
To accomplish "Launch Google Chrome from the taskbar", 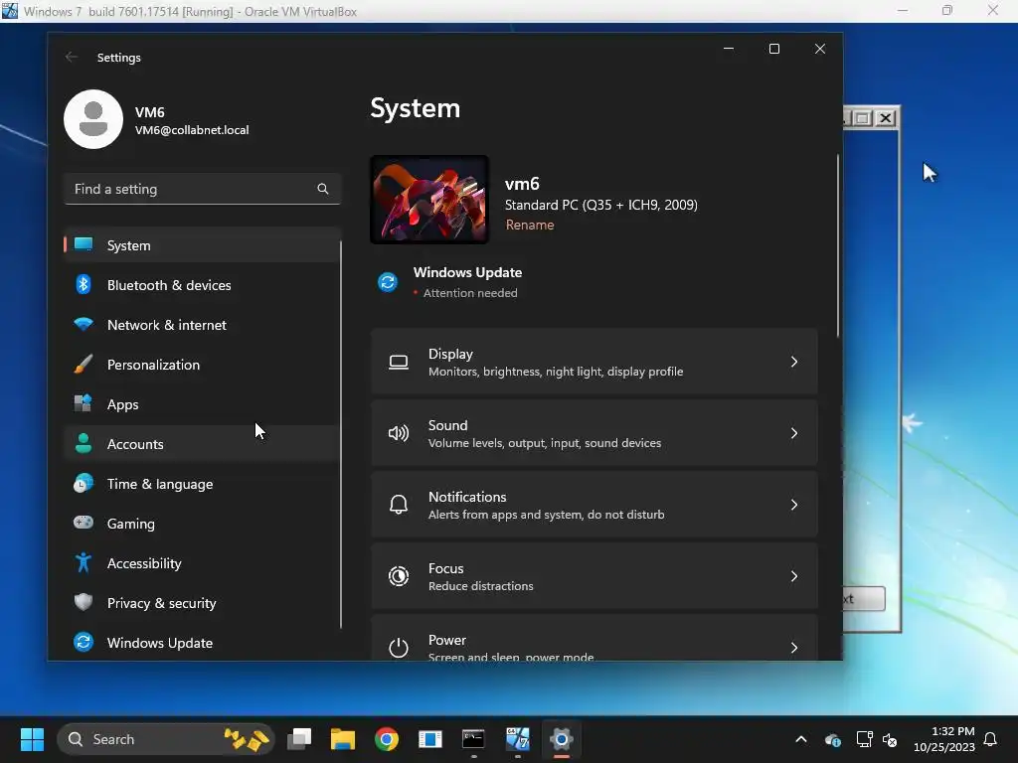I will coord(387,739).
